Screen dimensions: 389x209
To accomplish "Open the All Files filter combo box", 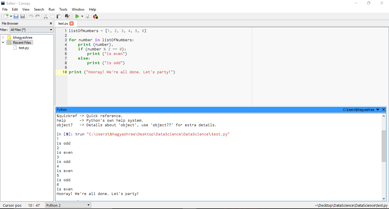I will 31,30.
